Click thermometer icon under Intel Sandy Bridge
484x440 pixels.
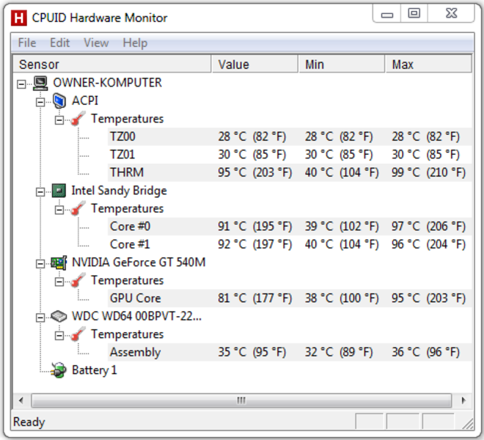[x=78, y=209]
